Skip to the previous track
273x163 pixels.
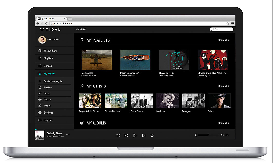[126, 135]
